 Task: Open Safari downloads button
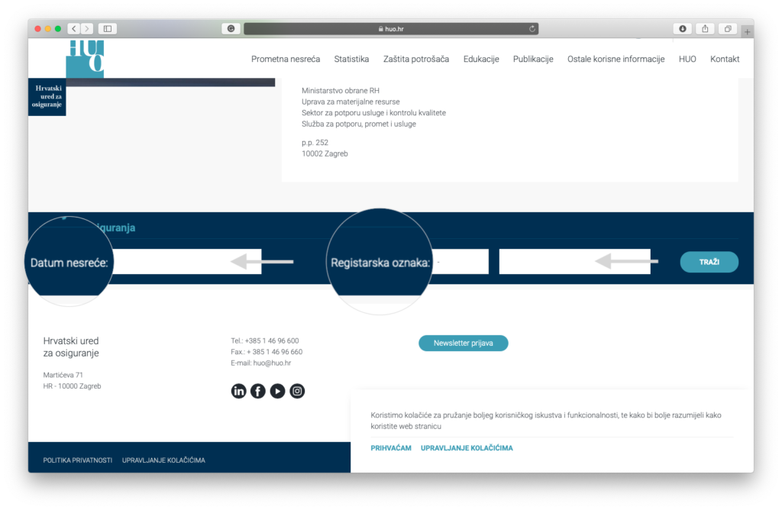682,29
